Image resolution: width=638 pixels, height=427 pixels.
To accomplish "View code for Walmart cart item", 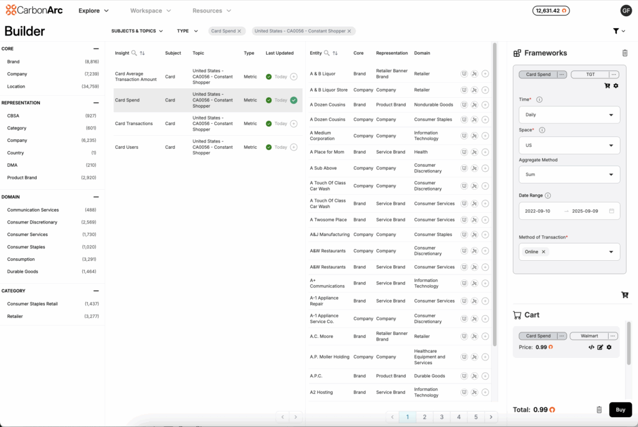I will coord(591,347).
